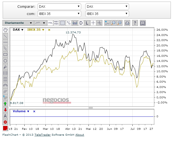173x141 pixels.
Task: Select the circle drawing tool
Action: (5, 61)
